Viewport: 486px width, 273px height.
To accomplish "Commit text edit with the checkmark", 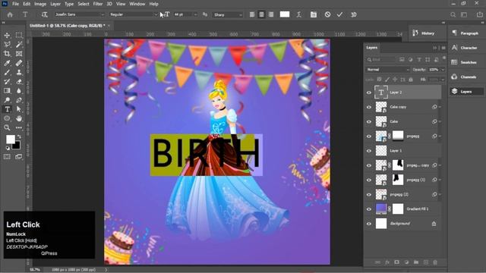I will [339, 14].
